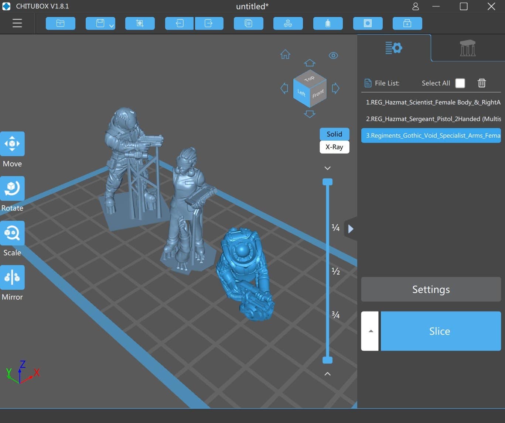Expand the arrow next to Slice

tap(370, 331)
